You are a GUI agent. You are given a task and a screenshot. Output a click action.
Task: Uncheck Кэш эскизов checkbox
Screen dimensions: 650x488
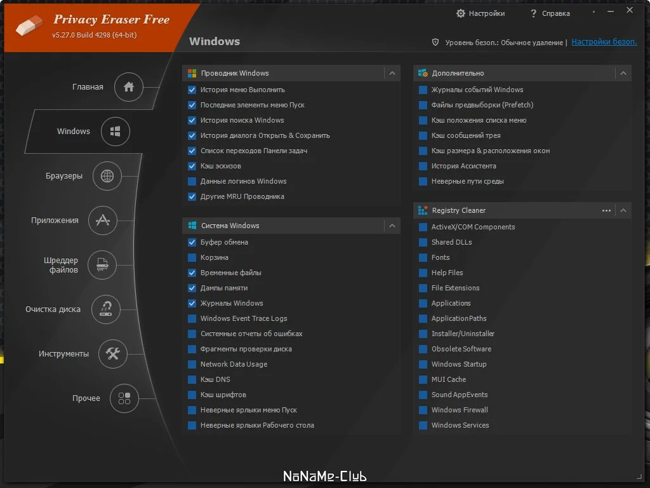pos(192,166)
